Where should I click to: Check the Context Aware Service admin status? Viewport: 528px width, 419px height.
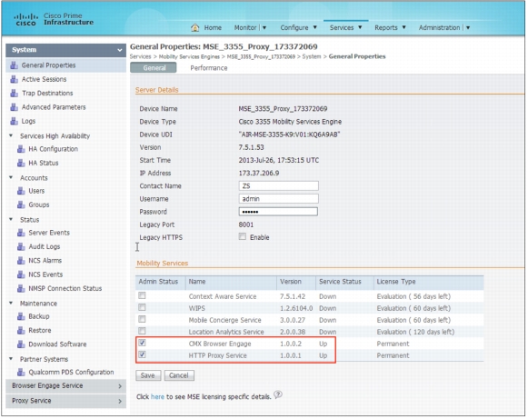tap(142, 295)
